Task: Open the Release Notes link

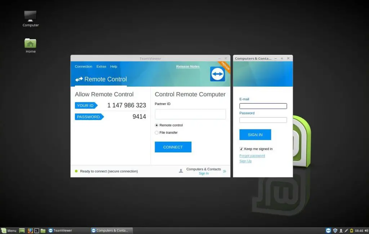Action: (188, 66)
